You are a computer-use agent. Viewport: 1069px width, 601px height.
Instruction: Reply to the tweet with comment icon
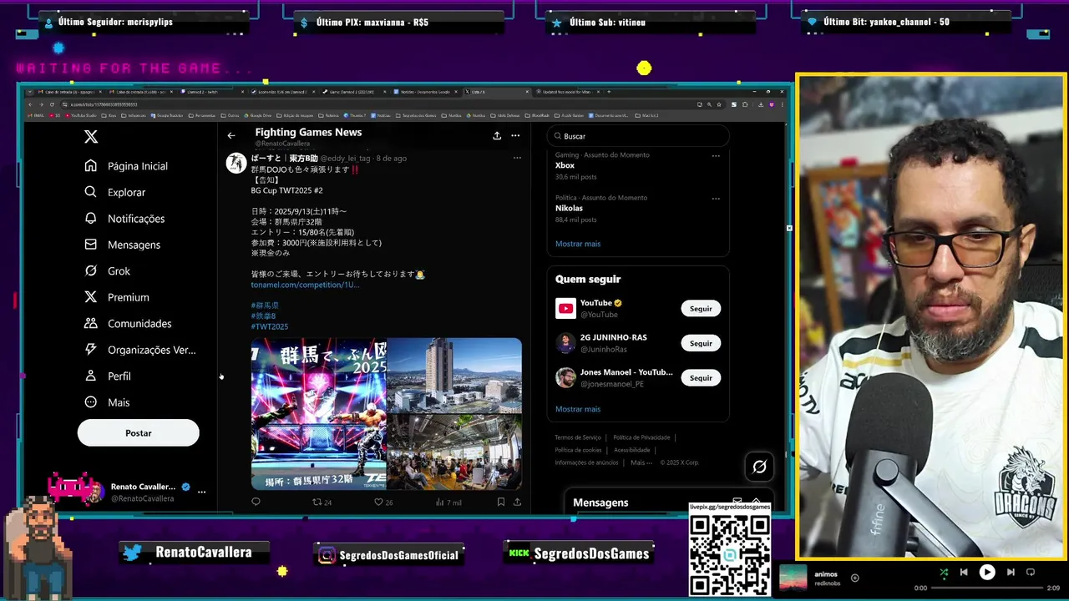click(256, 502)
